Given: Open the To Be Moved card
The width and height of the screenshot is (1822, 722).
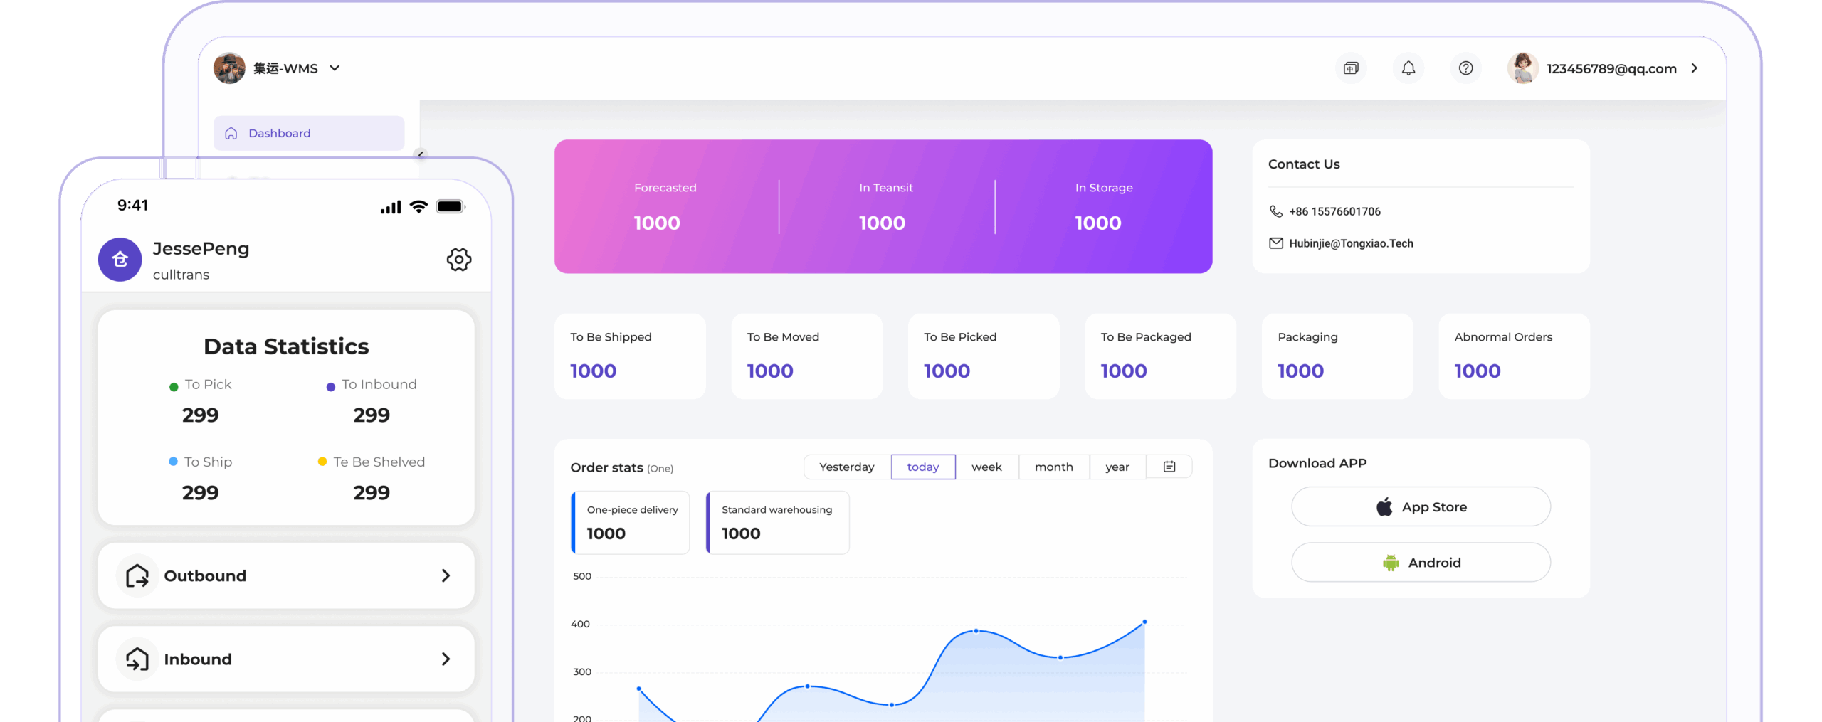Looking at the screenshot, I should (x=806, y=356).
